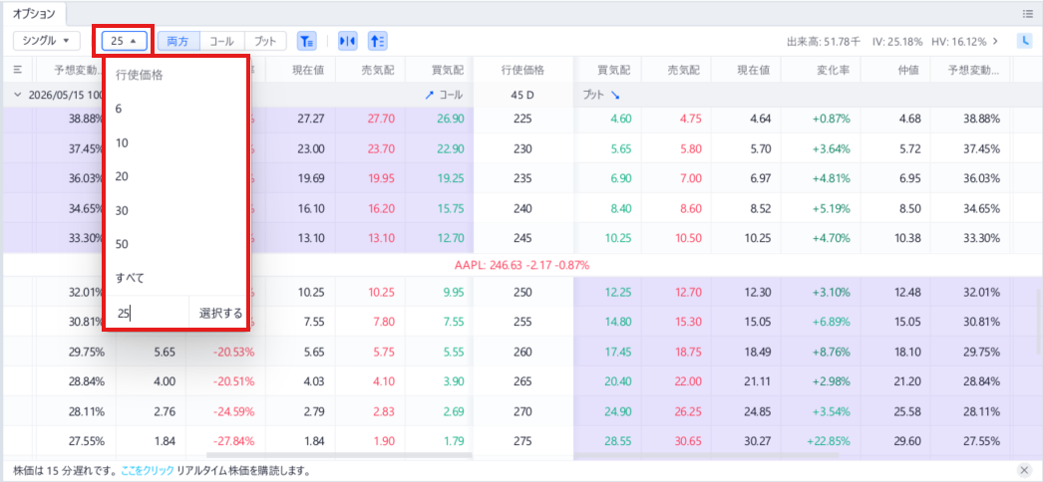
Task: Show only プット options
Action: pos(265,41)
